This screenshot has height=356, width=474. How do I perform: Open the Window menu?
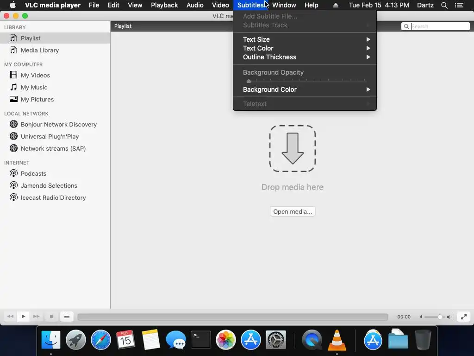[x=284, y=5]
